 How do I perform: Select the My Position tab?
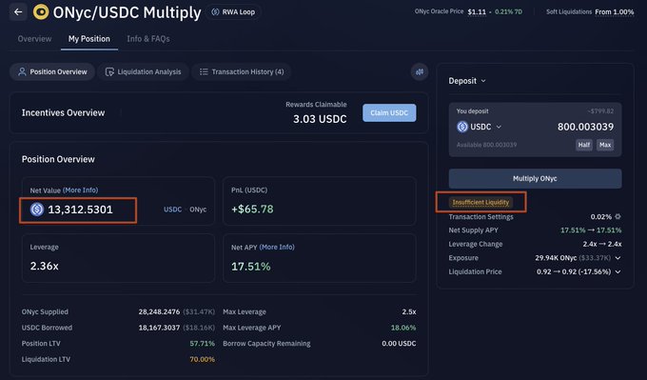click(89, 39)
